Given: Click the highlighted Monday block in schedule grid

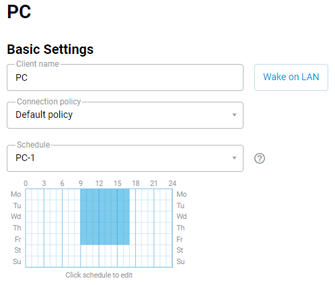Looking at the screenshot, I should [x=105, y=194].
